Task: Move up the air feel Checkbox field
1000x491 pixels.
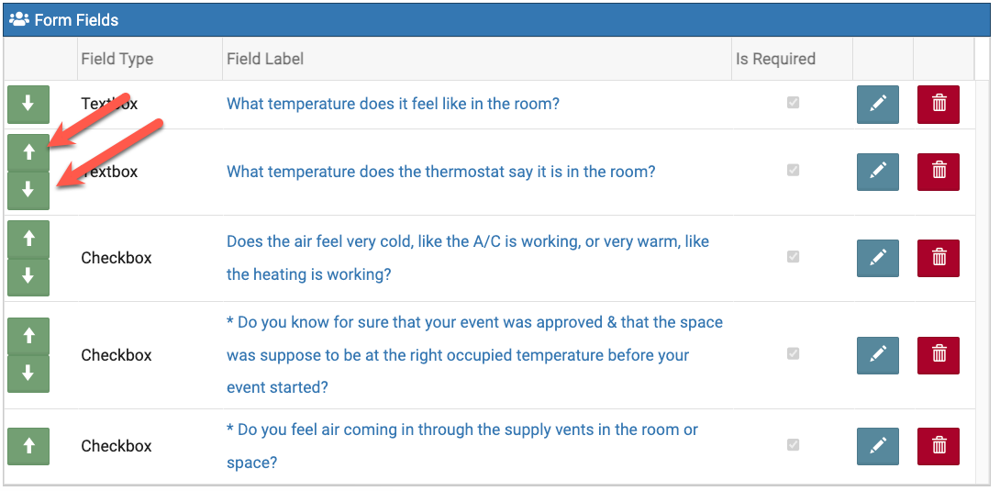Action: pyautogui.click(x=28, y=239)
